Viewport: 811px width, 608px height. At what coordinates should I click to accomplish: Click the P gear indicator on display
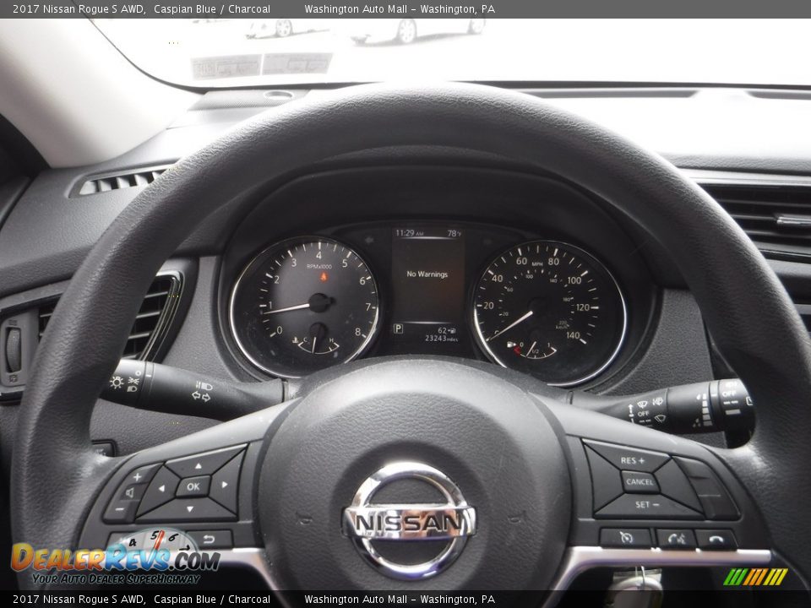pos(398,328)
